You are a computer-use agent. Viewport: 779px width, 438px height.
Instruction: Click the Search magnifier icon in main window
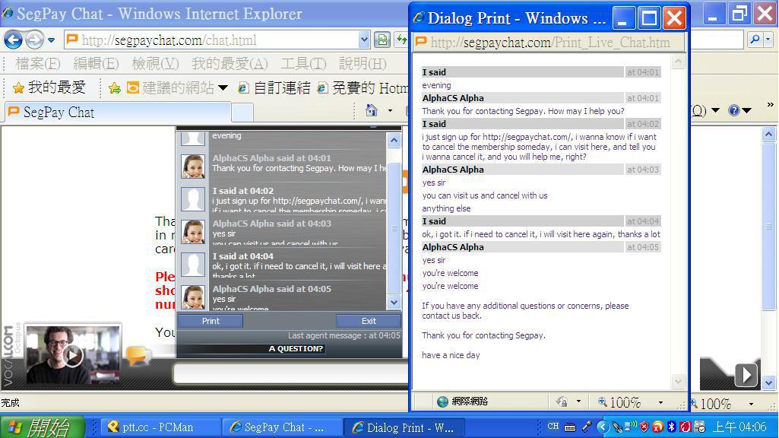pos(755,40)
